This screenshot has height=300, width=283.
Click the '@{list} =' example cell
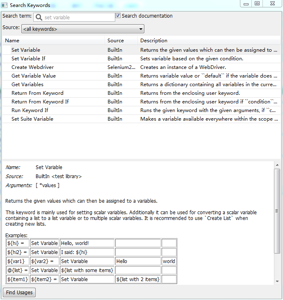(18, 270)
